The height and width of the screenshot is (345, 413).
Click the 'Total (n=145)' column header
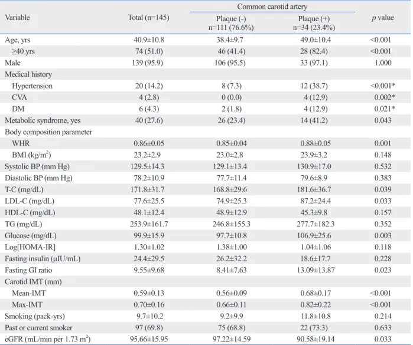pos(148,18)
